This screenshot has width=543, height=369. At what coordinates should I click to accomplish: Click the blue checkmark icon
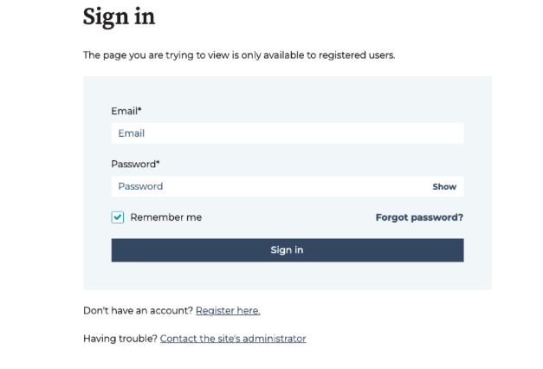coord(118,217)
